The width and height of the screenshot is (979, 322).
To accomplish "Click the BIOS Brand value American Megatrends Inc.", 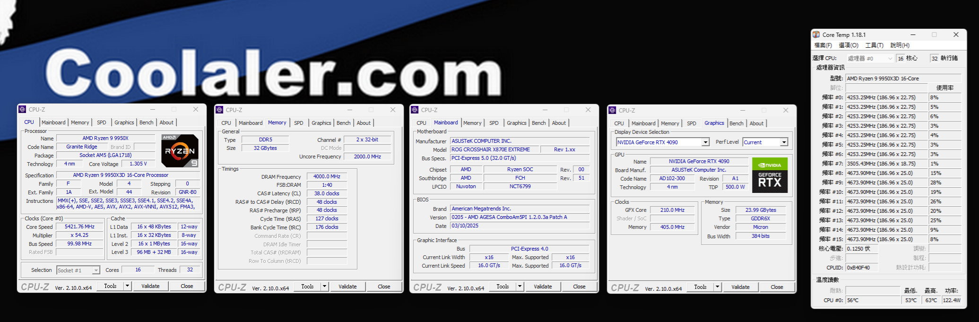I will point(520,209).
